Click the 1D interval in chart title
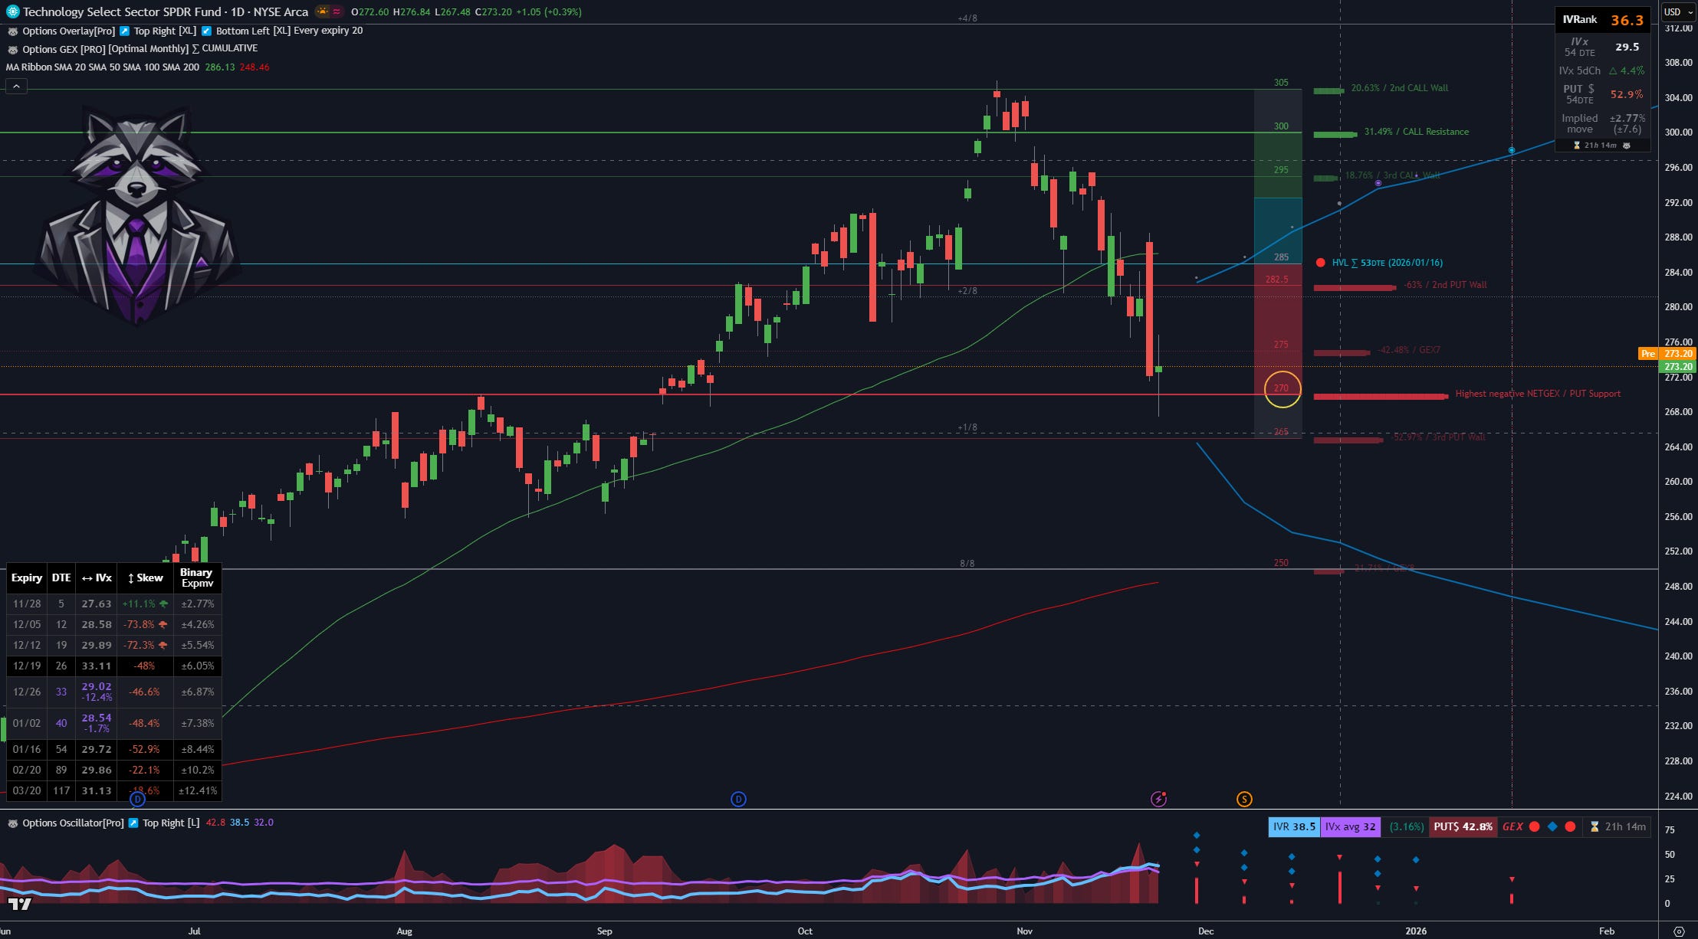 tap(238, 11)
